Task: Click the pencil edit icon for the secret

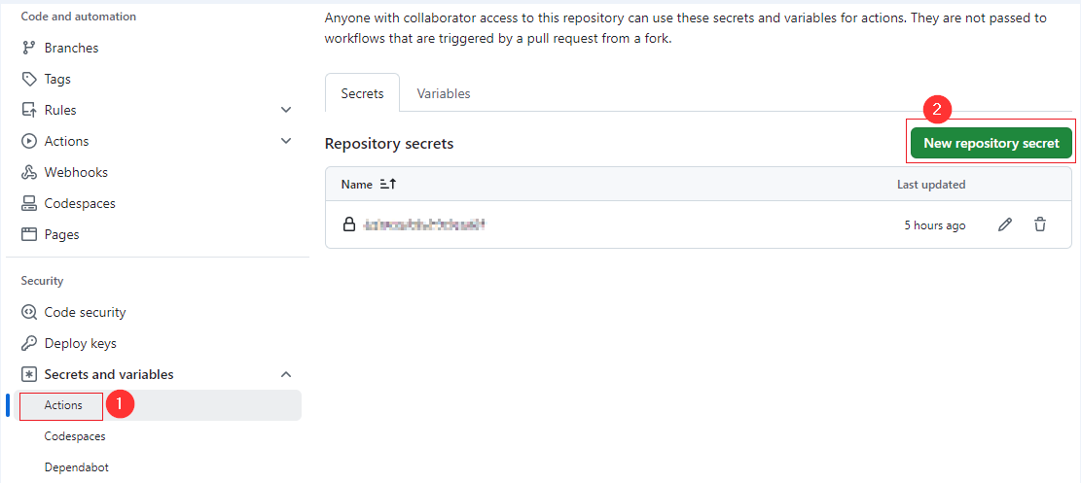Action: [1005, 224]
